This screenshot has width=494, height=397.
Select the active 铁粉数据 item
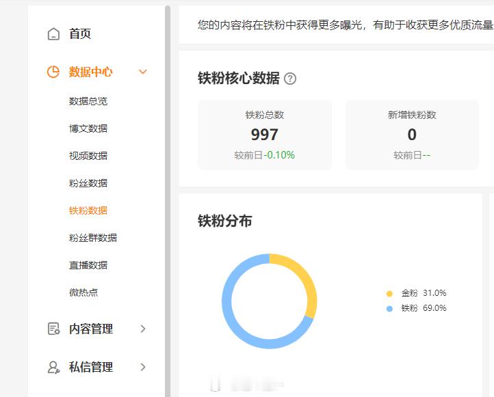[88, 210]
